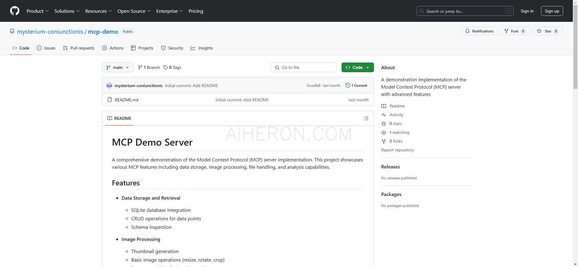Click the MCP Demo Server heading
The image size is (578, 267).
tap(152, 142)
